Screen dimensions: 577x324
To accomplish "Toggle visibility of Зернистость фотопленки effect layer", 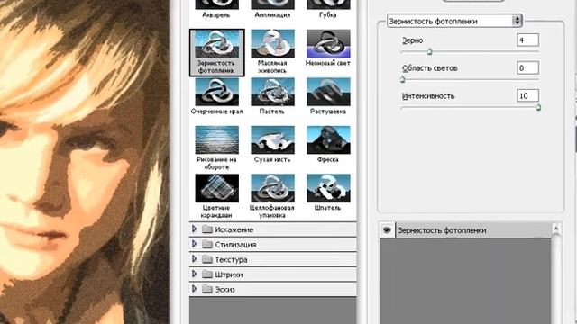I will 387,230.
